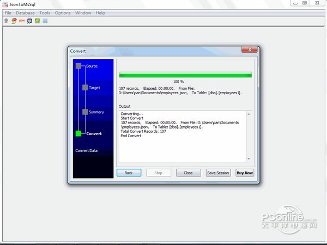Click the green progress bar at 100%
The width and height of the screenshot is (327, 245).
pyautogui.click(x=185, y=75)
